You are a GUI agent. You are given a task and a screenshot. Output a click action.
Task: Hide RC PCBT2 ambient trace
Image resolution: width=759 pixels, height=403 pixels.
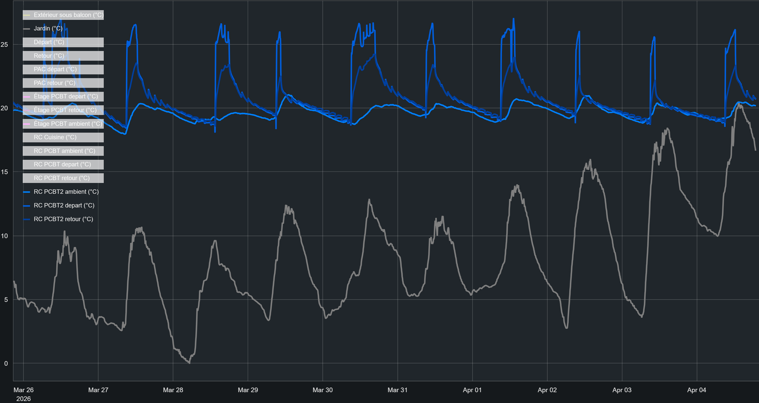click(66, 192)
